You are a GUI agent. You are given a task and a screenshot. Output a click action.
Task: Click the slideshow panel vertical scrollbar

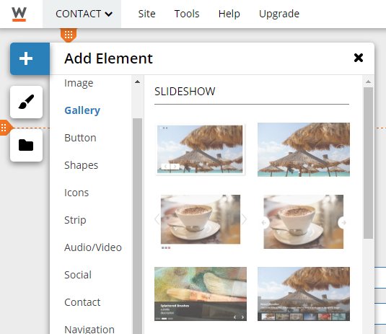(368, 163)
